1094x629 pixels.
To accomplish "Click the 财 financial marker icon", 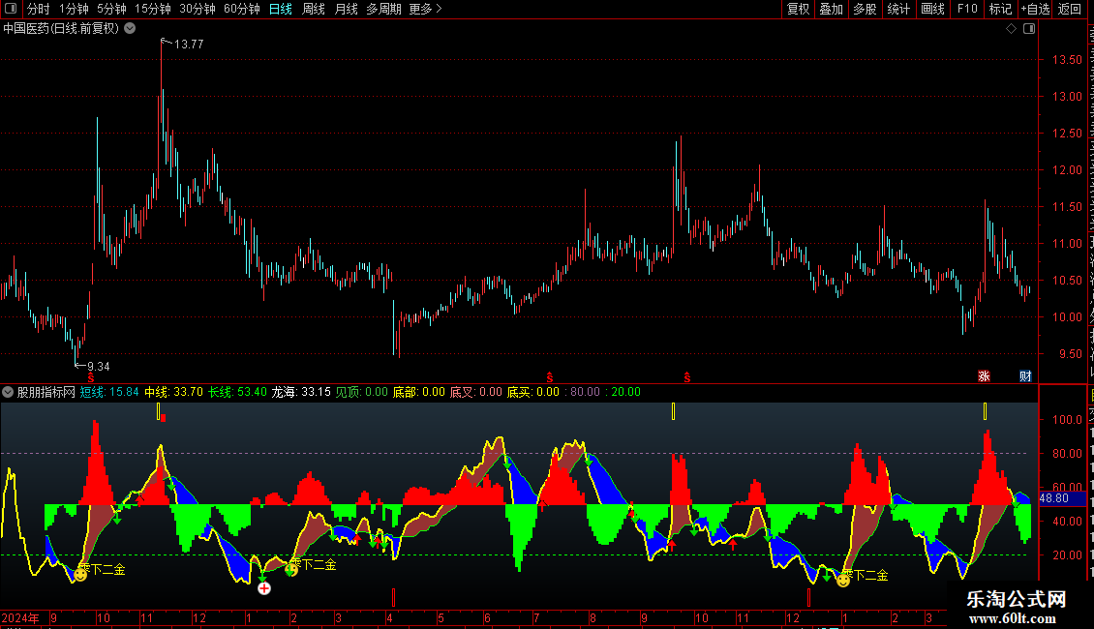I will (1025, 376).
